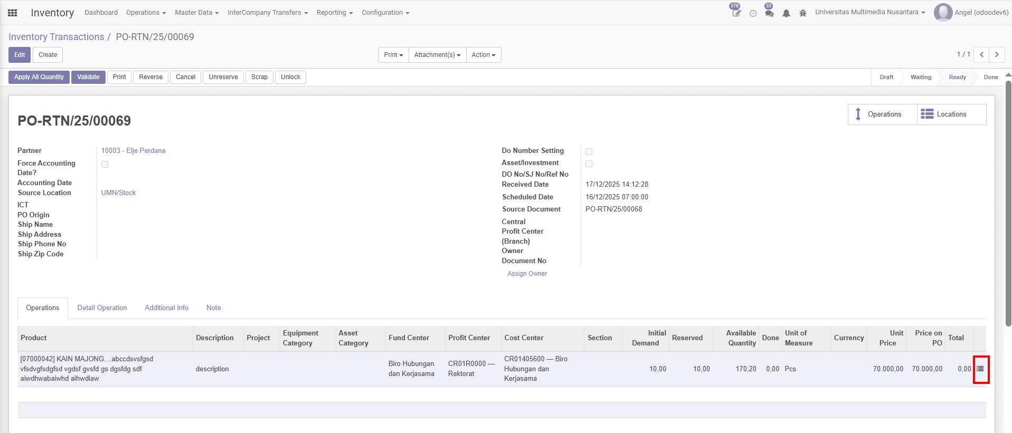Open the debug bug icon
Viewport: 1012px width, 433px height.
[802, 13]
